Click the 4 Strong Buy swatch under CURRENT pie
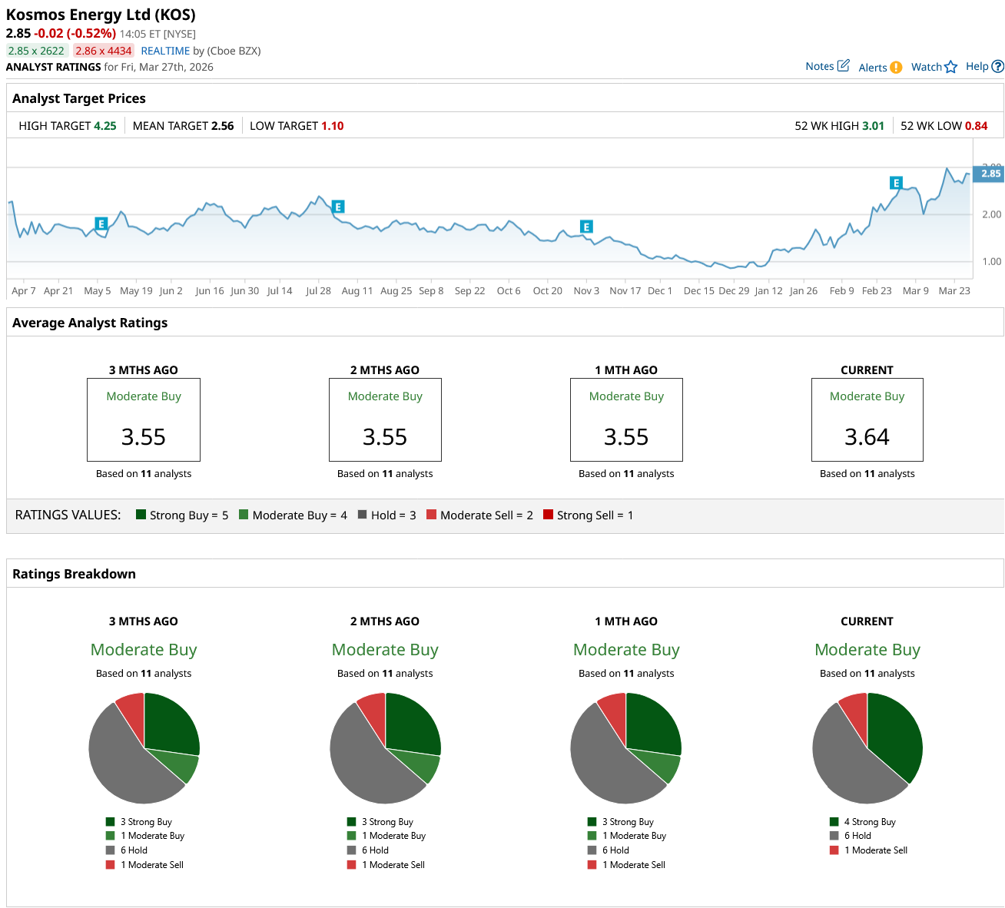The image size is (1005, 908). coord(834,822)
